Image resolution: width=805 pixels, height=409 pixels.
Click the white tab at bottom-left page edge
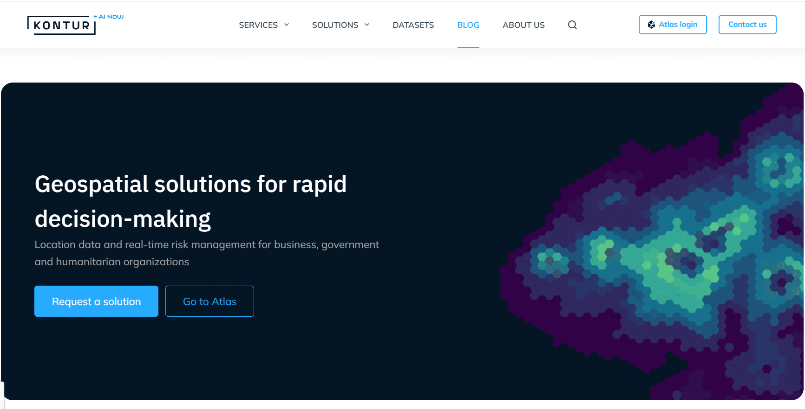click(x=2, y=395)
